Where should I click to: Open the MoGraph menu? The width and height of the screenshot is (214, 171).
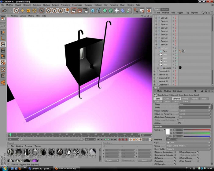98,5
